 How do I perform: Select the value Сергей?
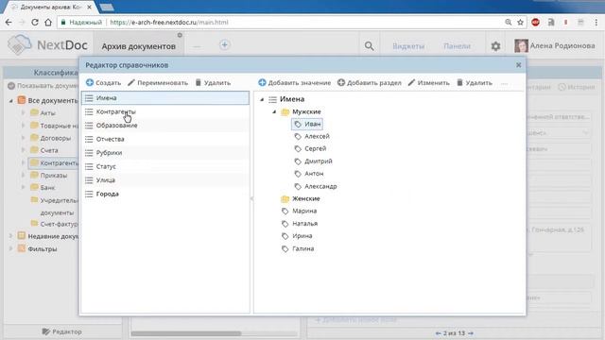315,149
